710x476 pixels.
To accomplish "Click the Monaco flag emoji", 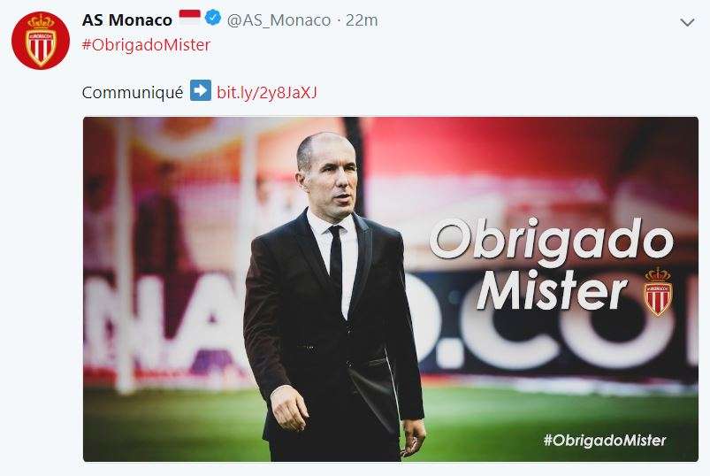I will (x=190, y=18).
